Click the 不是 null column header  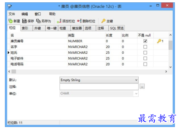tap(145, 35)
